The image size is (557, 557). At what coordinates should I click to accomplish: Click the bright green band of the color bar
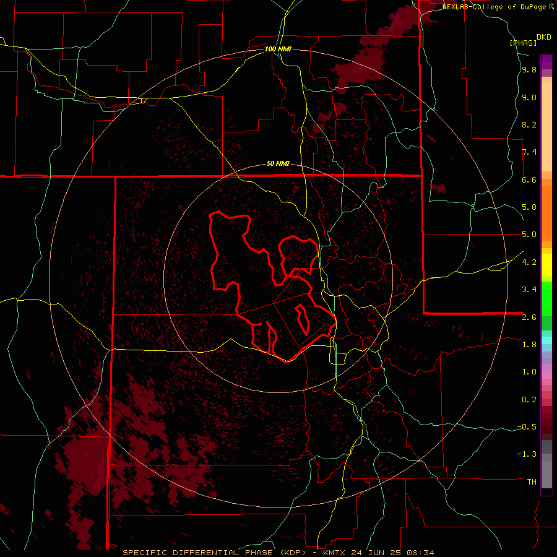tap(546, 299)
